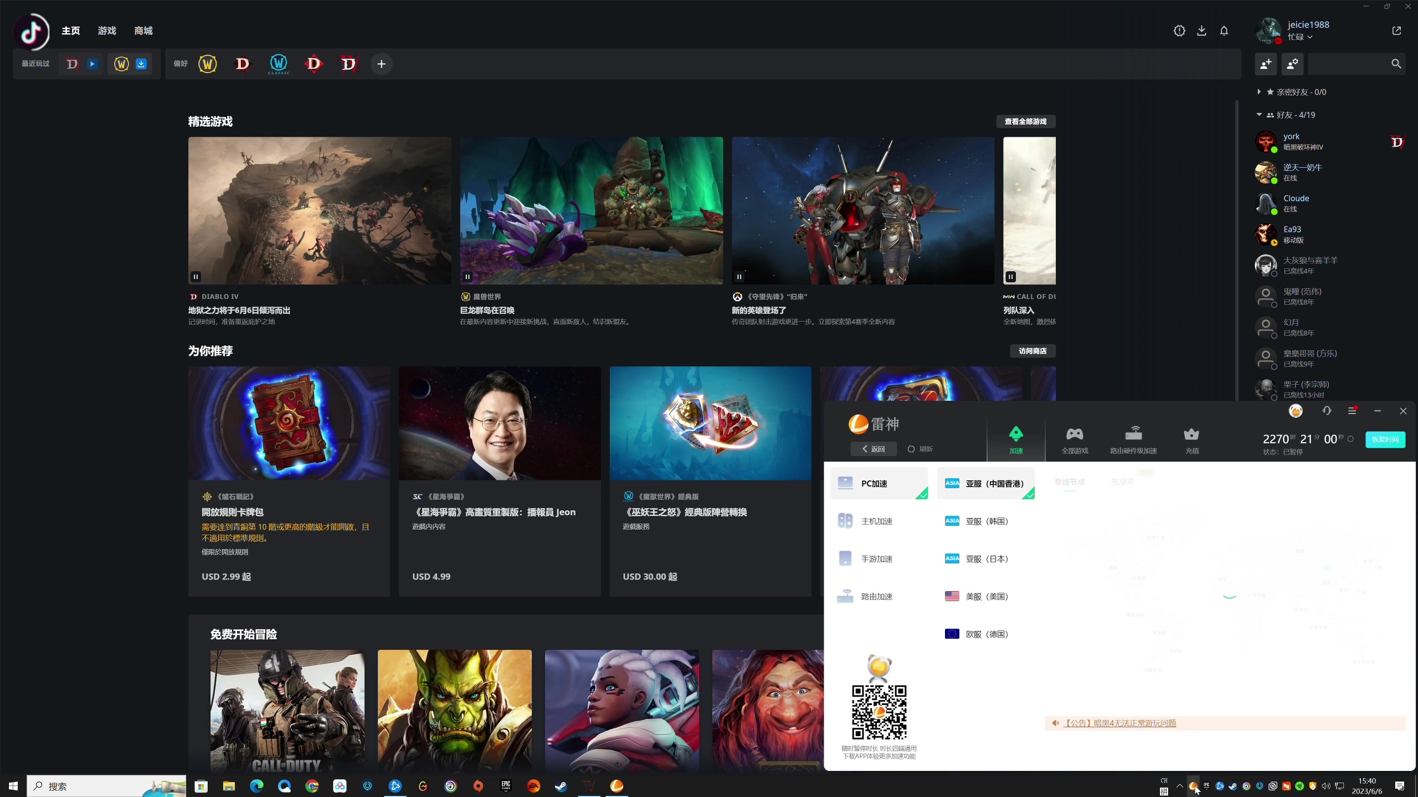Select friend Ea93 in the list
Screen dimensions: 1418x797
click(x=1329, y=235)
